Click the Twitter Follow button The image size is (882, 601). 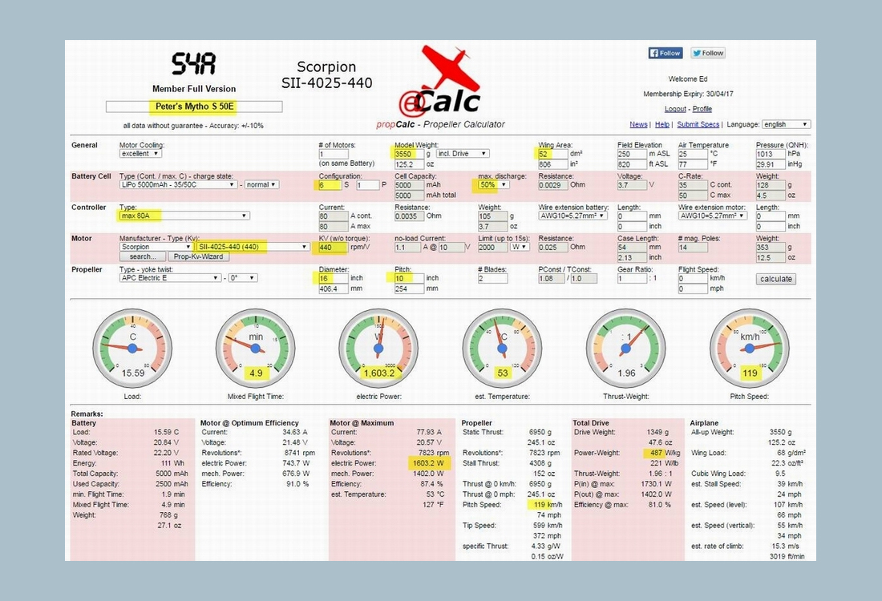pyautogui.click(x=708, y=53)
